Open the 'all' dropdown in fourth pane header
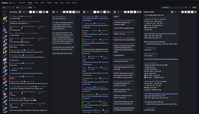 coord(120,12)
